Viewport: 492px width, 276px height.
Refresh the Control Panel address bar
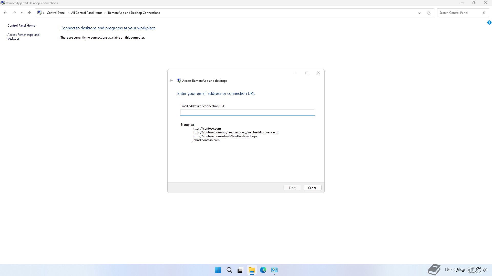coord(429,13)
